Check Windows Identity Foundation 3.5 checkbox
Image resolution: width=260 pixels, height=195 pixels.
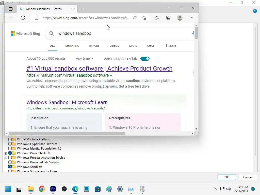(x=10, y=148)
